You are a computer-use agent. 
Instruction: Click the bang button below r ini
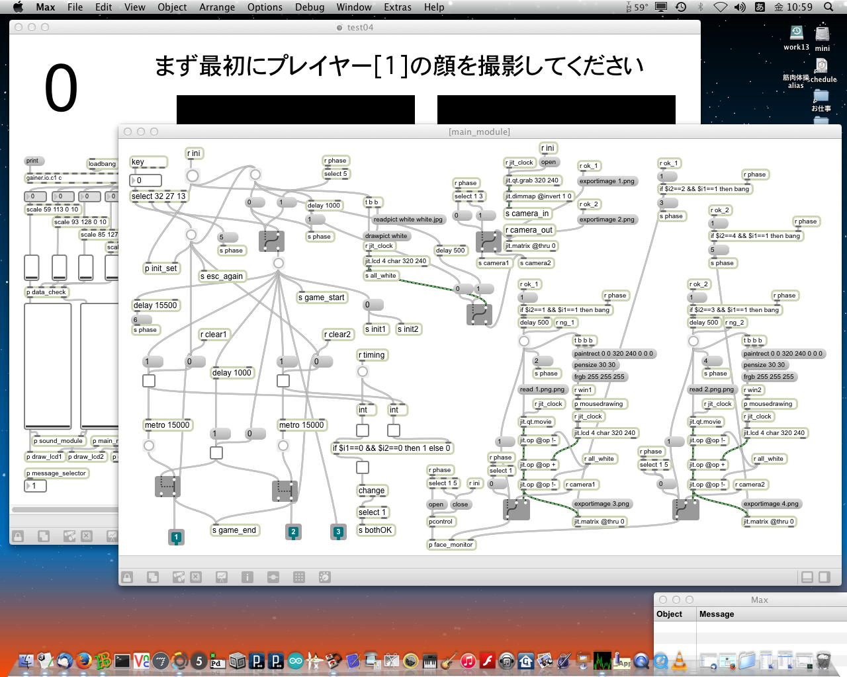tap(192, 175)
